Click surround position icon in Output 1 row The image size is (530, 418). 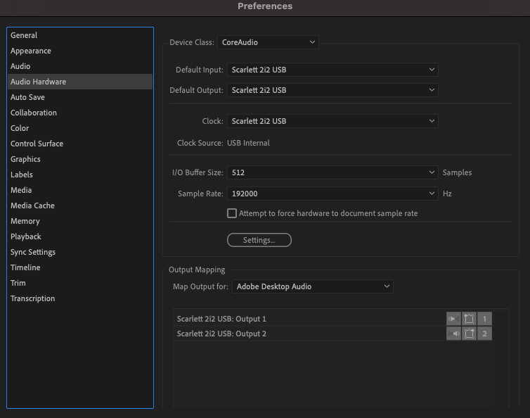(469, 319)
